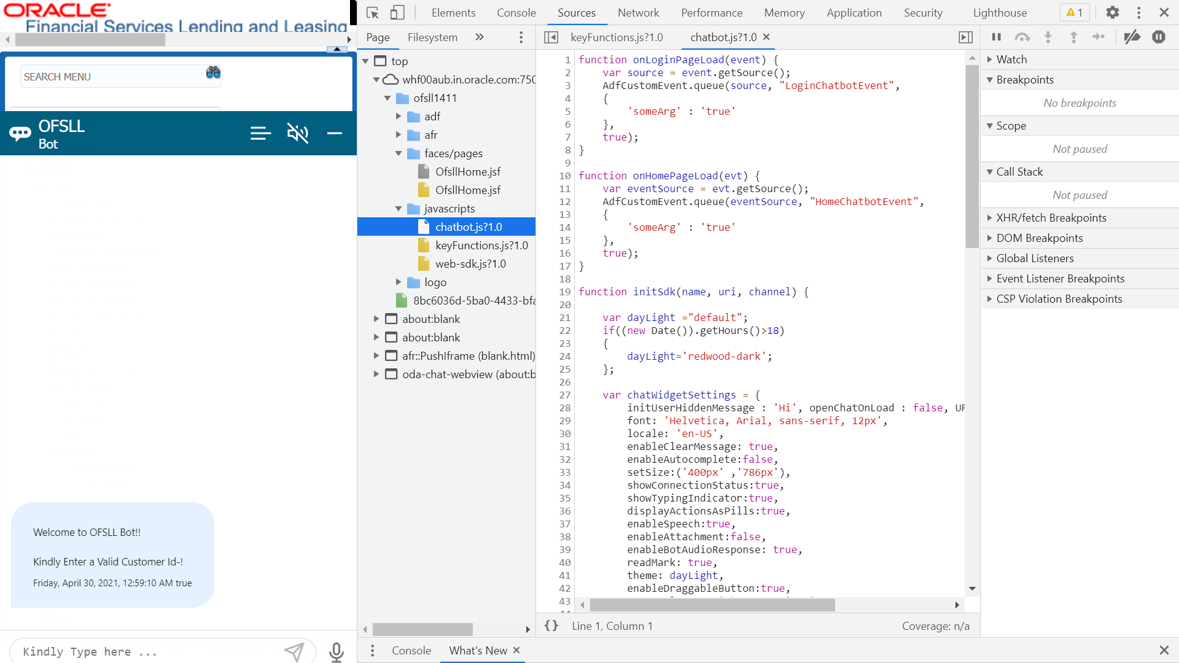The image size is (1179, 663).
Task: Click the step over function button
Action: tap(1022, 37)
